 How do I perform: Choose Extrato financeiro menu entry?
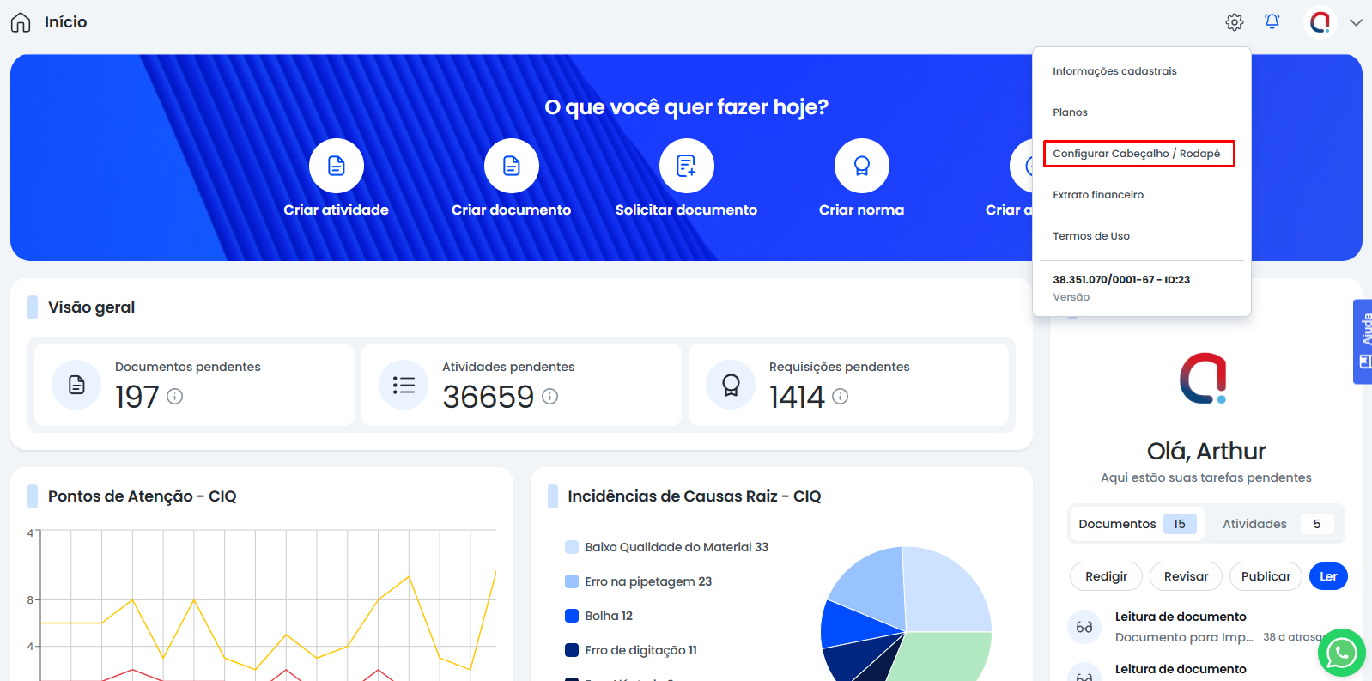1098,195
